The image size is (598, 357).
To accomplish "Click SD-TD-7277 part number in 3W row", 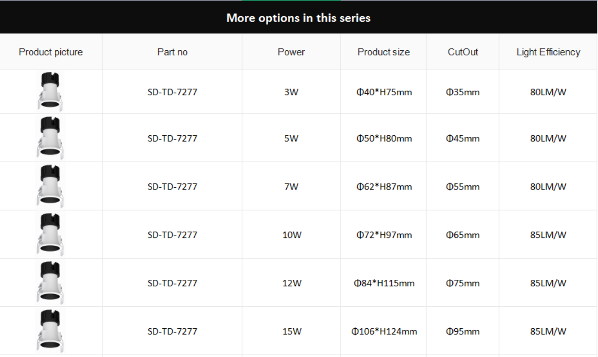I will [x=172, y=93].
